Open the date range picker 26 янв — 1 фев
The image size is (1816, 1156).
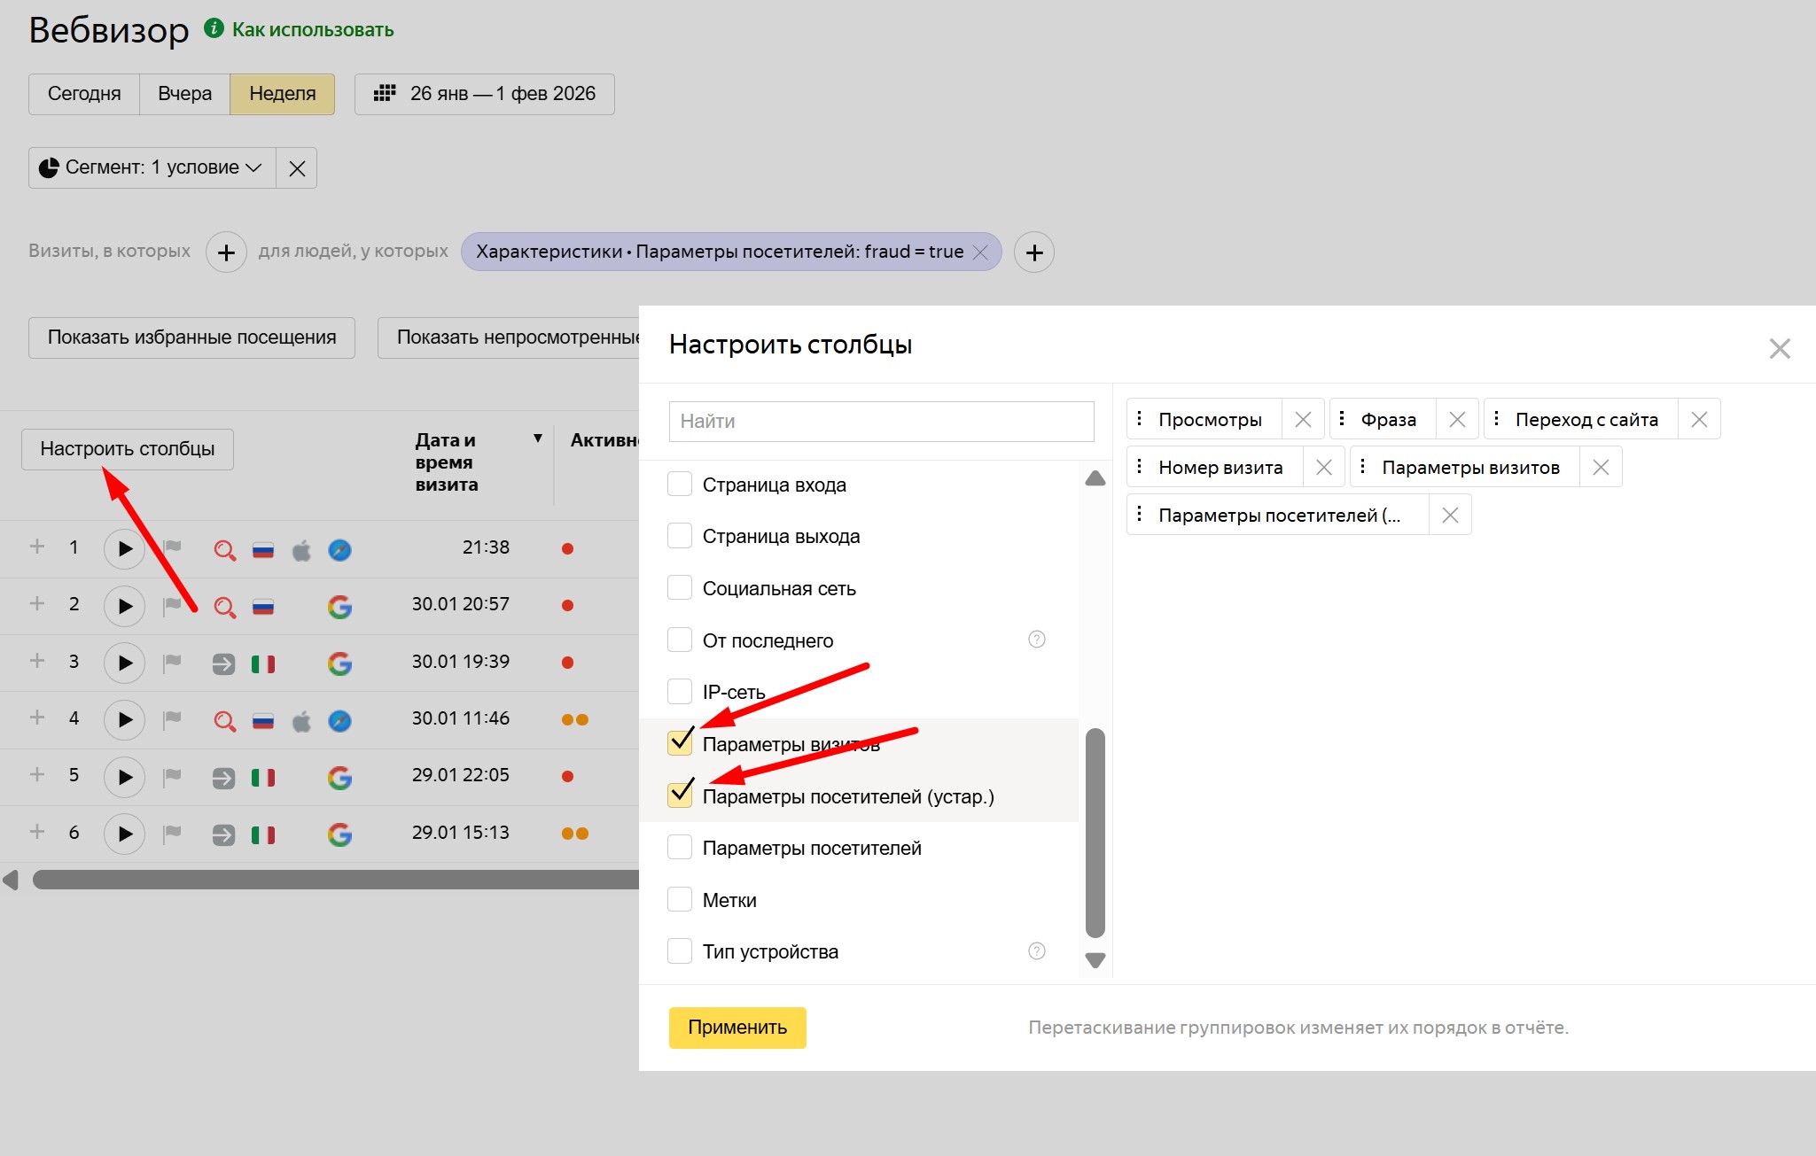pyautogui.click(x=485, y=94)
